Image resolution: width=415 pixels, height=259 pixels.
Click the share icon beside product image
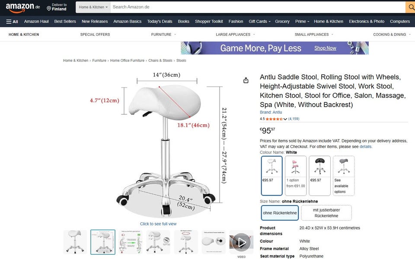tap(246, 80)
